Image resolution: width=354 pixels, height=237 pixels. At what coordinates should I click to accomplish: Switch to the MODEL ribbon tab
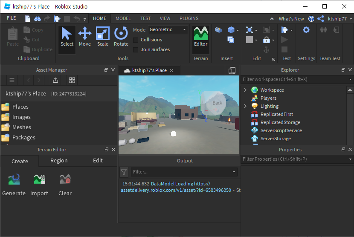(x=123, y=18)
